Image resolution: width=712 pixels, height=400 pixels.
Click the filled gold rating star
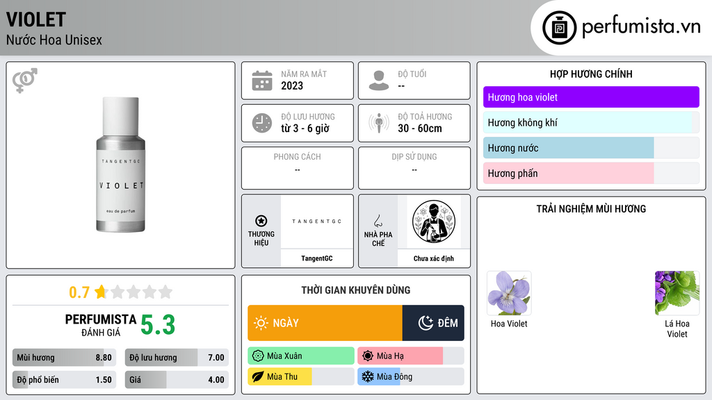pos(101,292)
